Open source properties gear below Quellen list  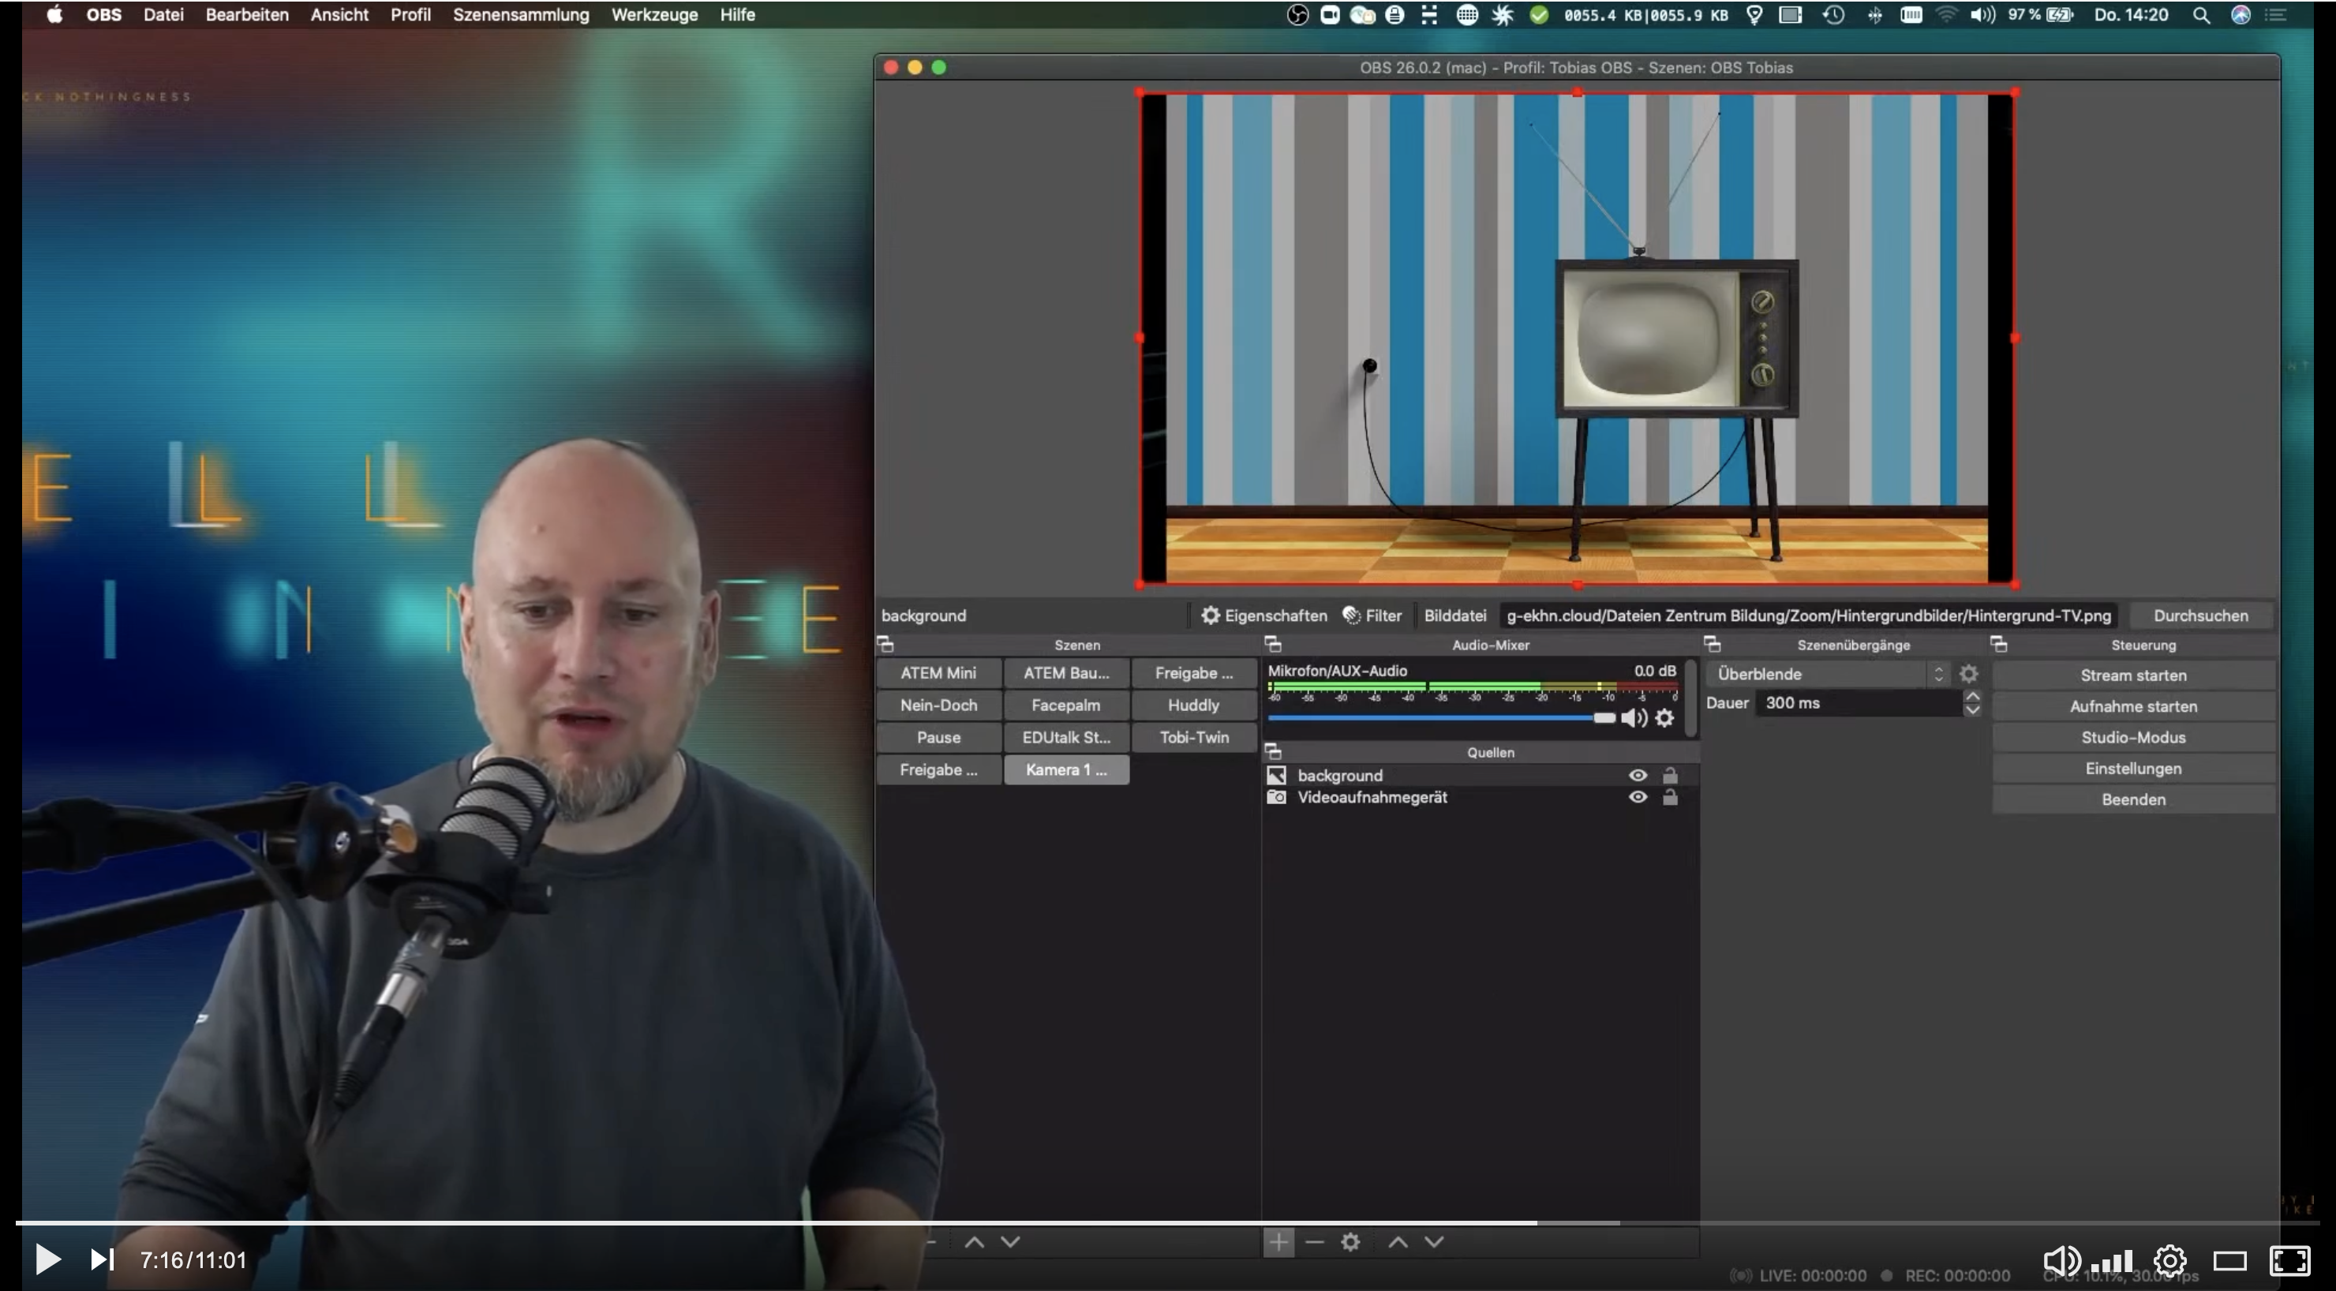coord(1350,1241)
